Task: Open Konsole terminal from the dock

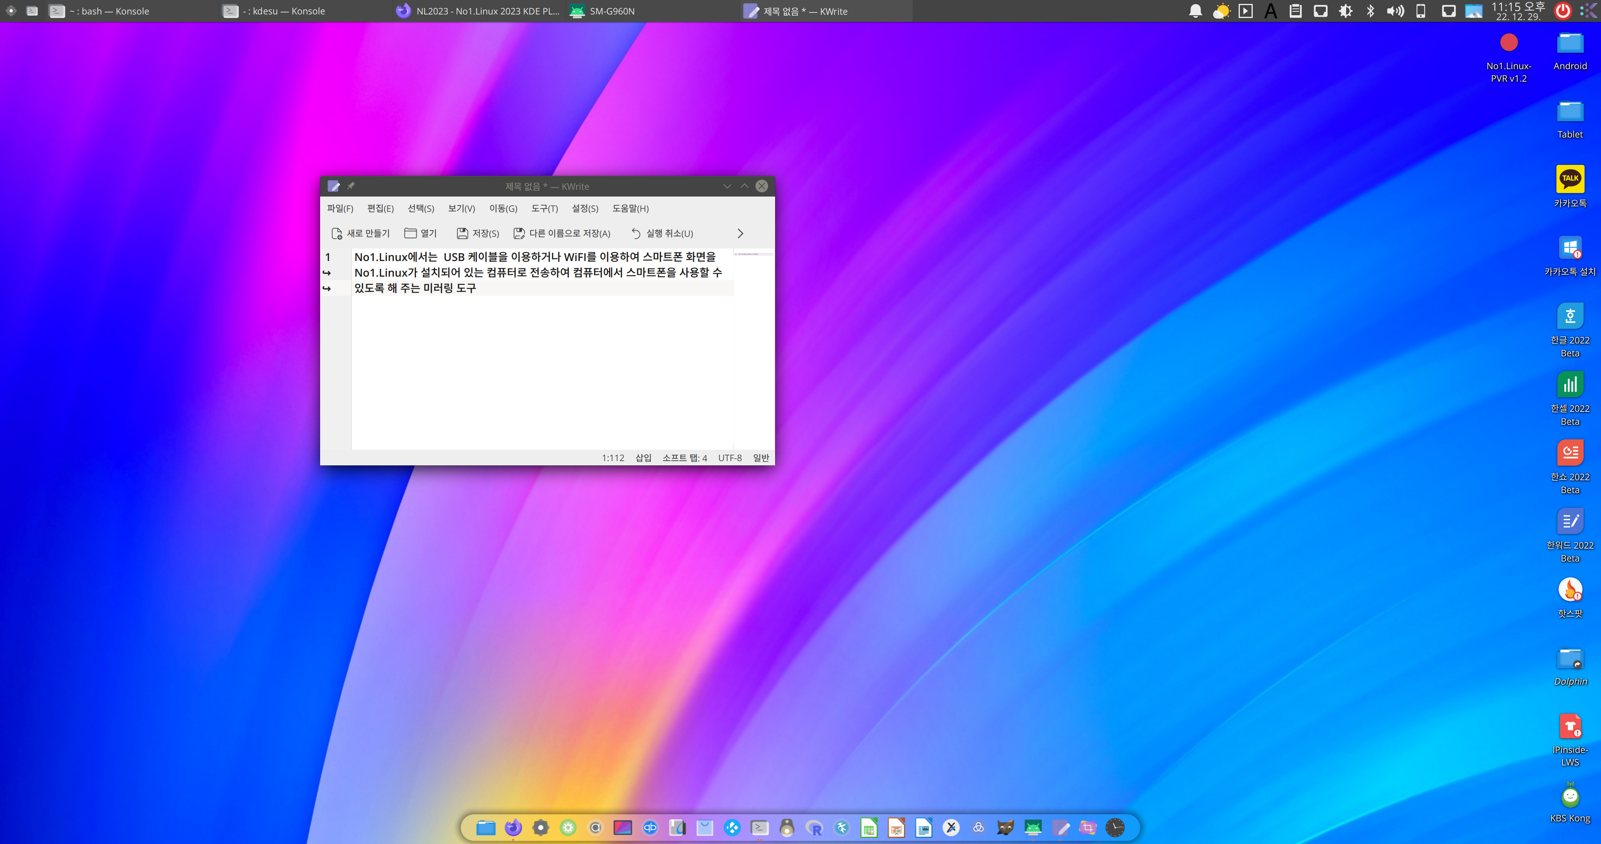Action: (x=759, y=827)
